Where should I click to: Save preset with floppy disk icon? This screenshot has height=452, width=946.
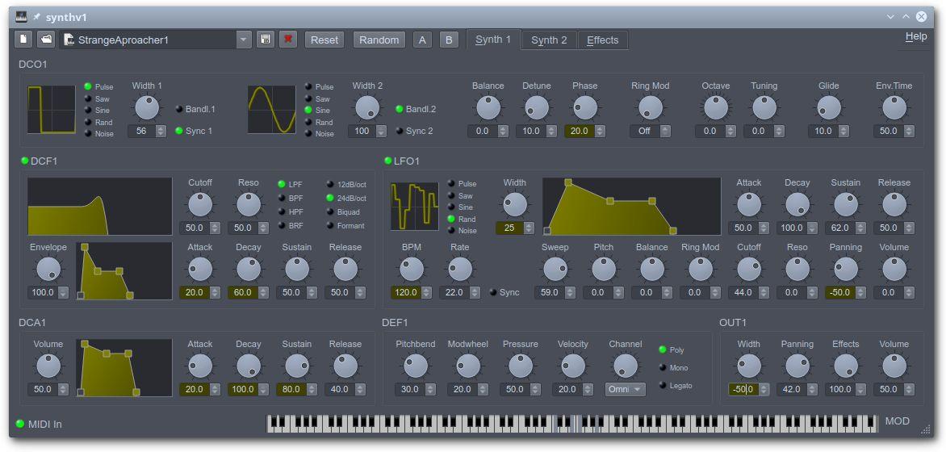point(265,40)
